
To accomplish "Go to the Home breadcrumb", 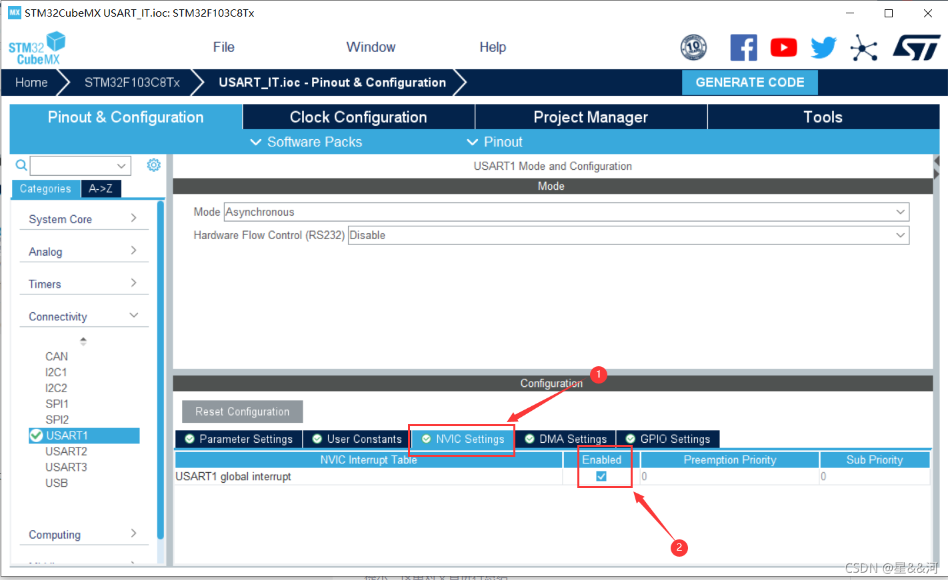I will pyautogui.click(x=31, y=83).
